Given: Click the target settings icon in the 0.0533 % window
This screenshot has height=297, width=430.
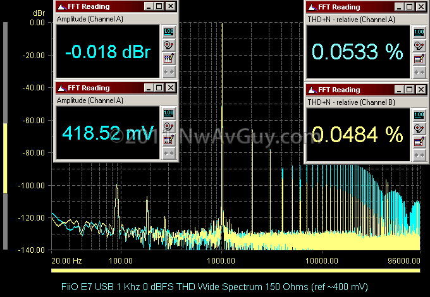Looking at the screenshot, I should coord(419,45).
